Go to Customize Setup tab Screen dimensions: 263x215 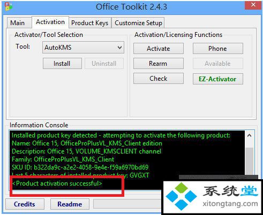(138, 23)
